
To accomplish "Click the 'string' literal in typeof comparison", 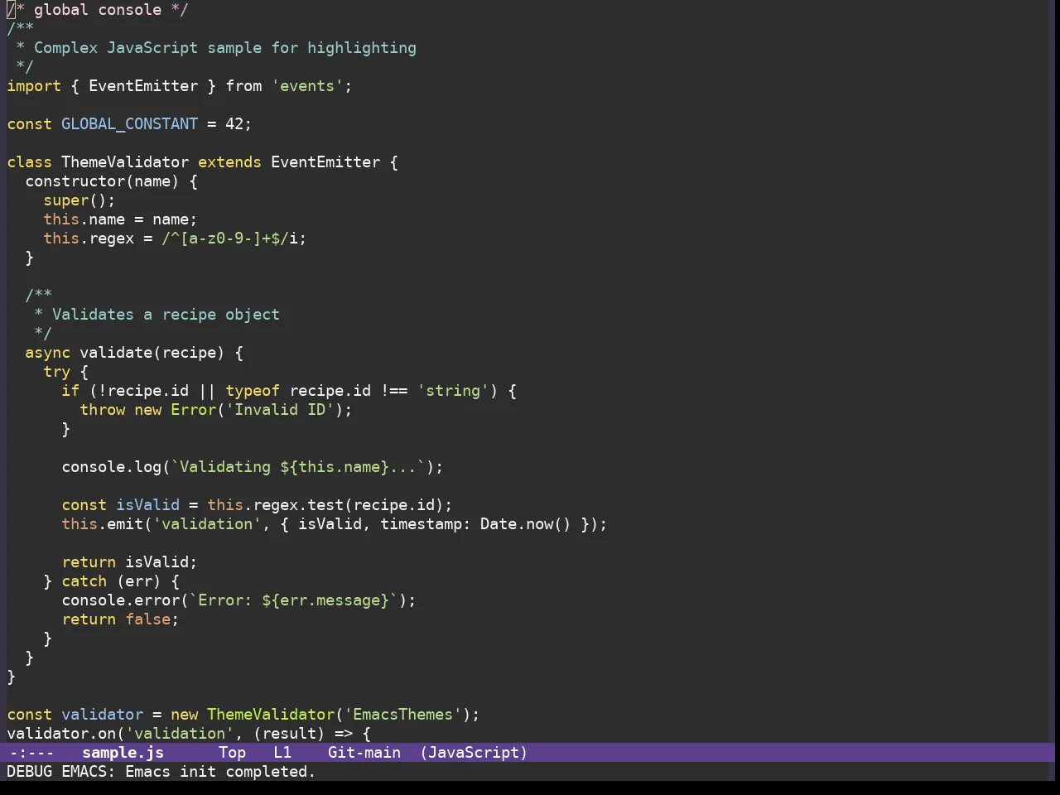I will tap(453, 391).
